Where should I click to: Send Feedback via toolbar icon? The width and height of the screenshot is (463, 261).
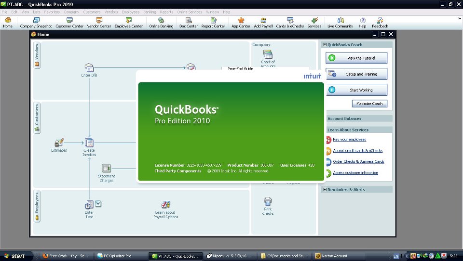pos(380,23)
